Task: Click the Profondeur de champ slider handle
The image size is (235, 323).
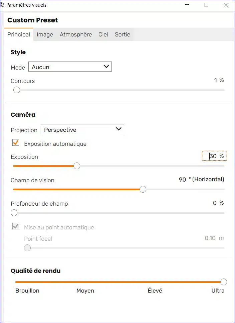Action: [x=14, y=213]
